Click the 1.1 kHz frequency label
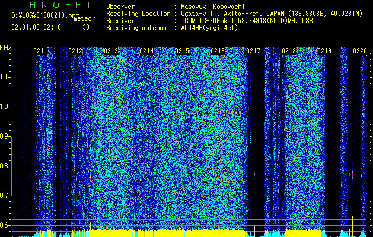Screen dimensions: 373x237 pos(5,77)
